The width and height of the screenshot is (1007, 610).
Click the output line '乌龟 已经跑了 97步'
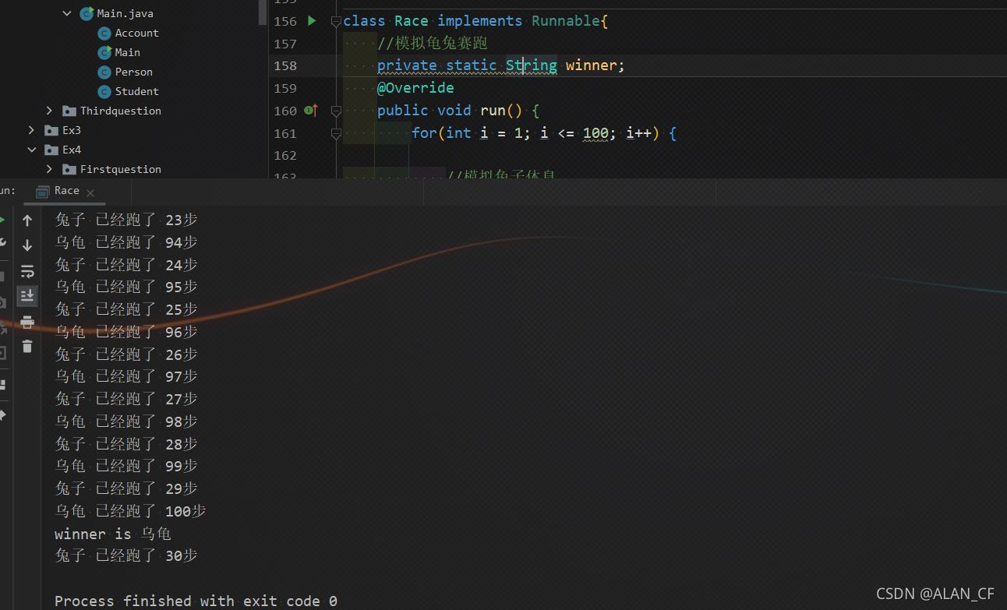(x=126, y=376)
